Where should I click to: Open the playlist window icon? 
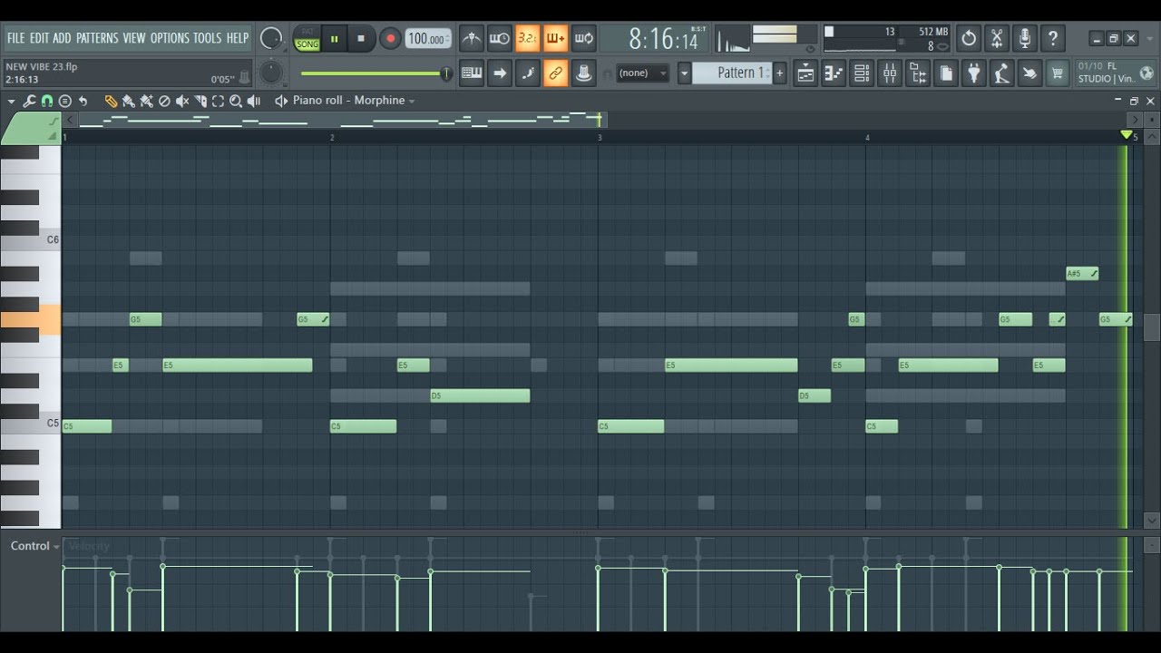tap(805, 73)
